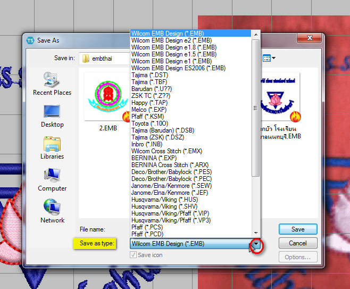Select Pfaff (*.KSM) format

point(191,117)
